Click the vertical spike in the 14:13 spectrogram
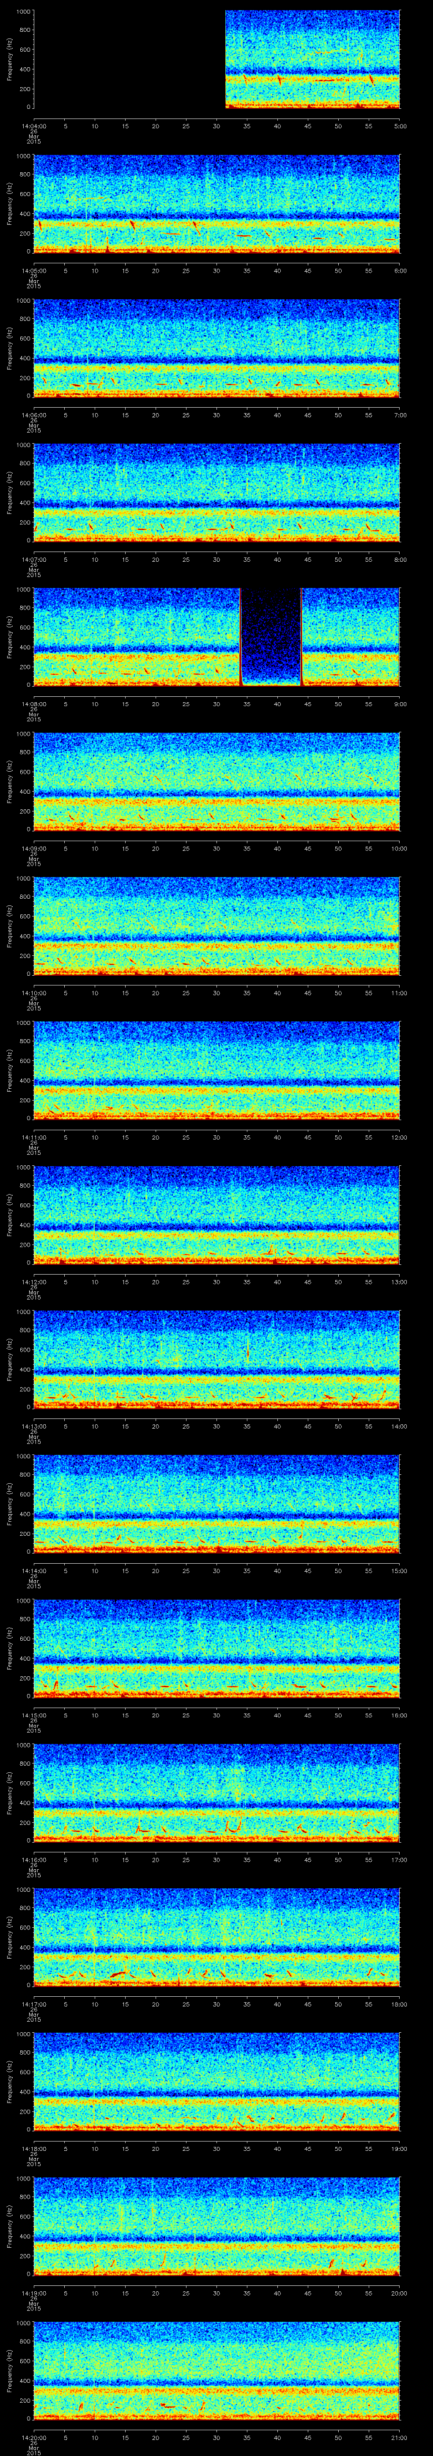This screenshot has height=2456, width=433. [247, 1349]
